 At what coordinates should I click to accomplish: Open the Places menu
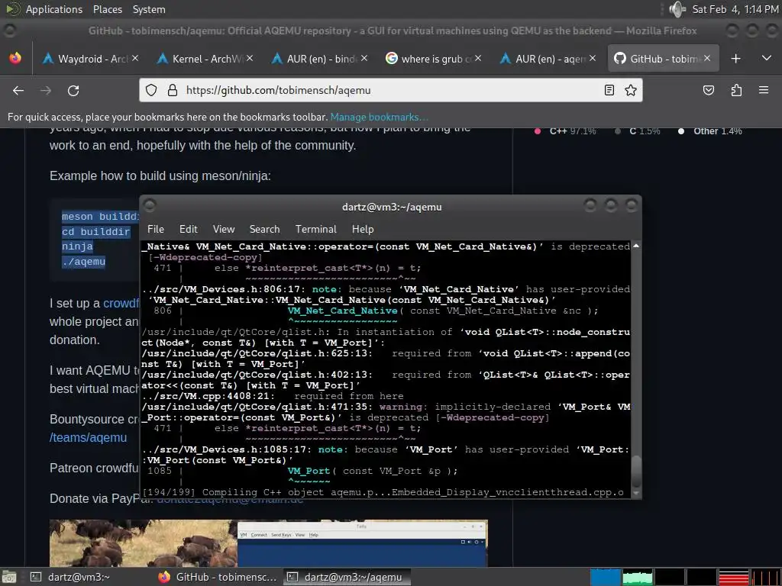pyautogui.click(x=107, y=9)
